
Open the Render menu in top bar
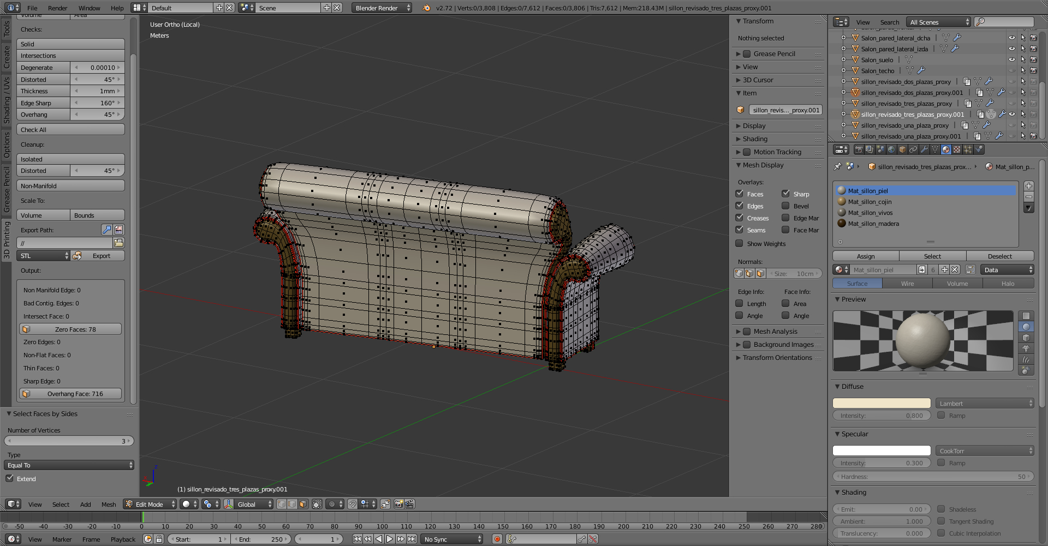point(57,8)
